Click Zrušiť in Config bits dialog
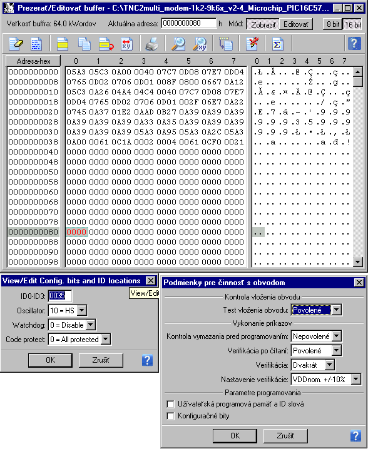Image resolution: width=368 pixels, height=449 pixels. click(101, 360)
